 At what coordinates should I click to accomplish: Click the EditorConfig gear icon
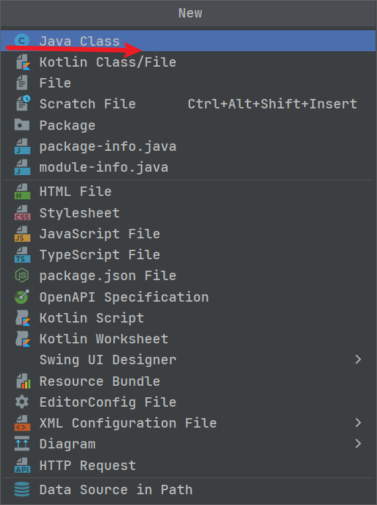(x=22, y=402)
